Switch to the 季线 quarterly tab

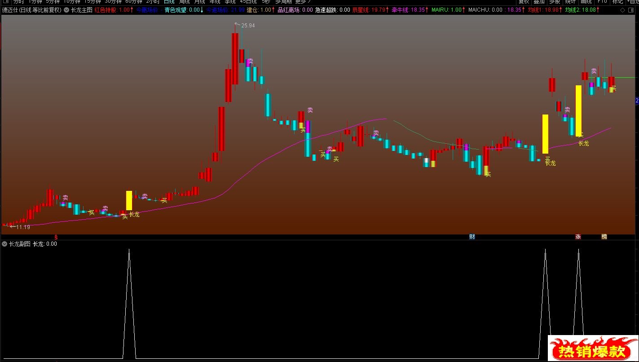pyautogui.click(x=230, y=2)
